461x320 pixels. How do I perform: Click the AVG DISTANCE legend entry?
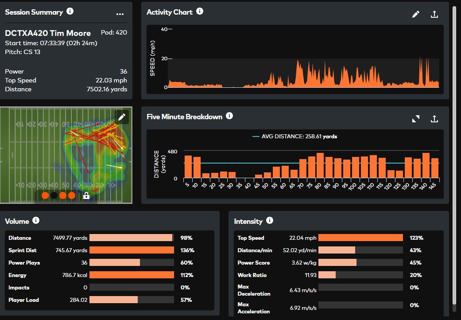[295, 137]
